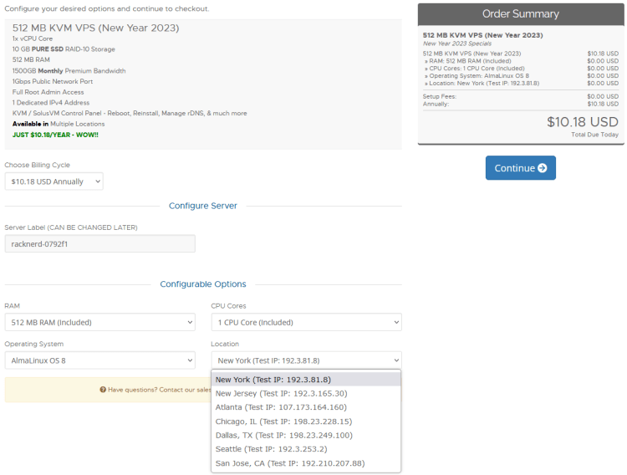Select San Jose, CA location option
The image size is (627, 475).
point(289,463)
